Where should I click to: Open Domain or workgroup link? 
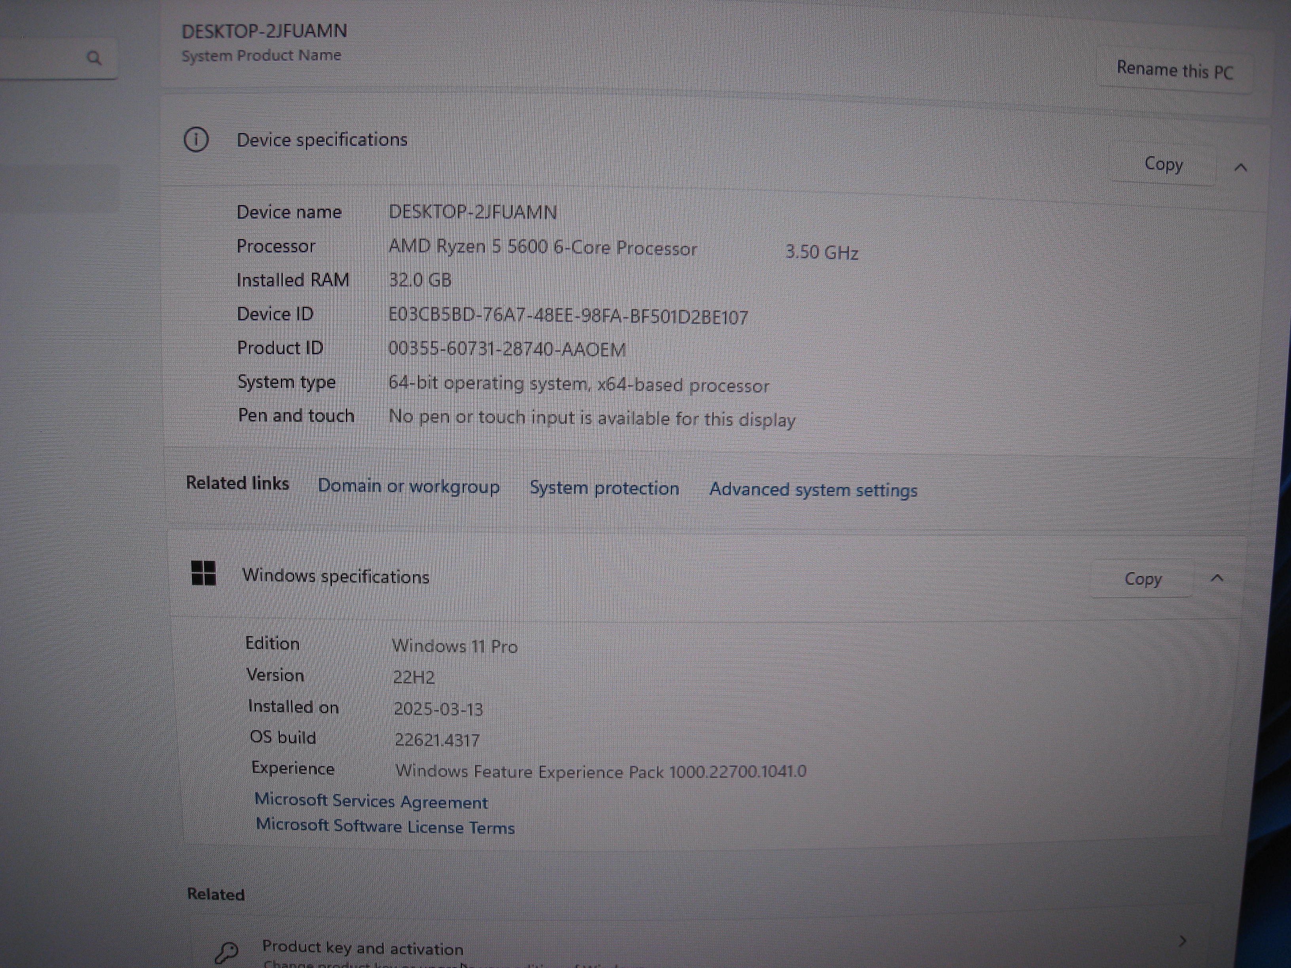pyautogui.click(x=409, y=486)
